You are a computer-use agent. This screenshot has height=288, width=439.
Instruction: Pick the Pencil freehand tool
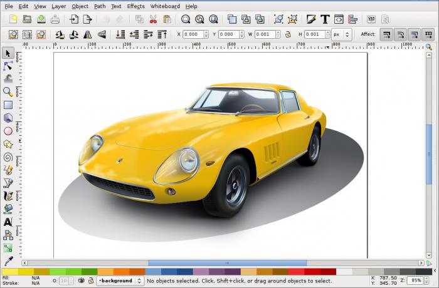tap(8, 170)
